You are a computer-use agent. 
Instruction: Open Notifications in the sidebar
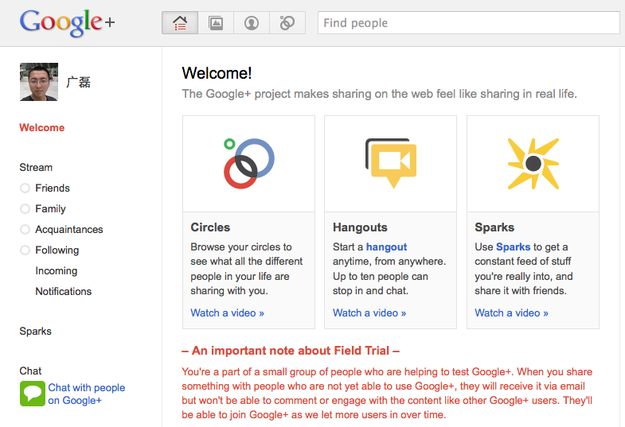64,291
